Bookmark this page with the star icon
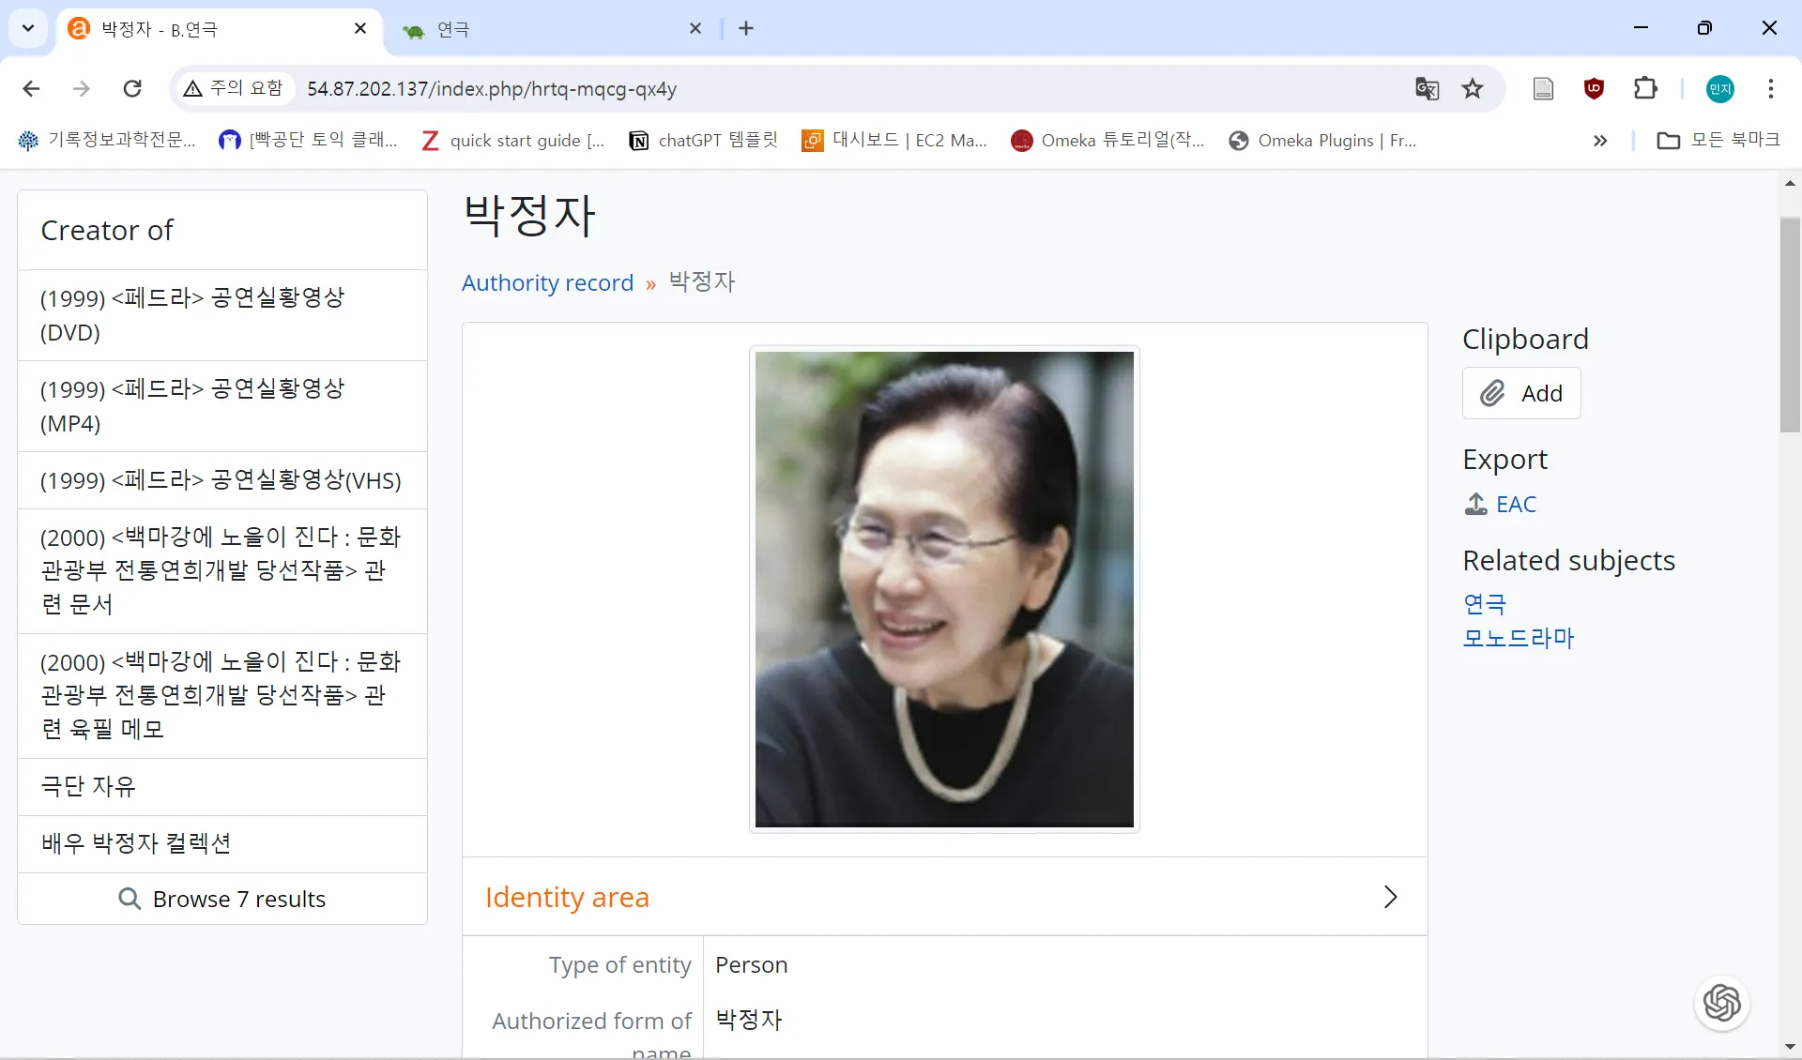 pos(1473,89)
